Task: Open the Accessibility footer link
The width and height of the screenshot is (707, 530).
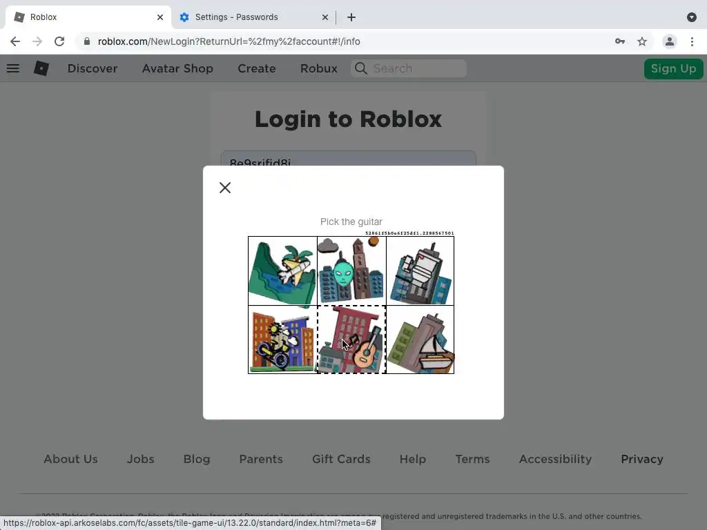Action: coord(555,459)
